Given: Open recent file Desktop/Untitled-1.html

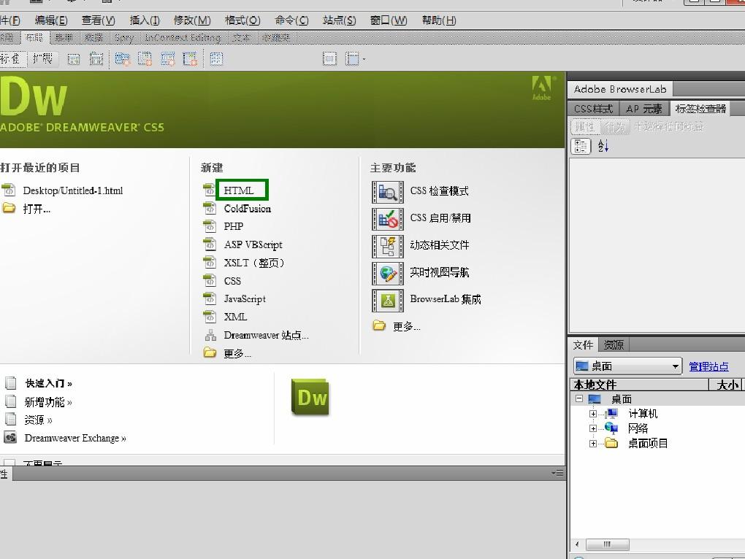Looking at the screenshot, I should (x=72, y=190).
